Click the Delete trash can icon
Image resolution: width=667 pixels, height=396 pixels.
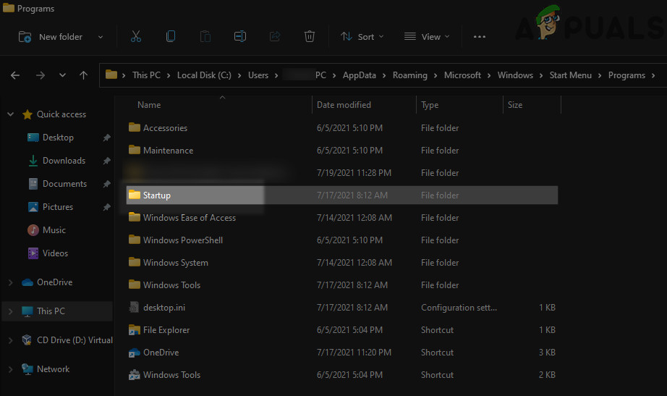310,36
